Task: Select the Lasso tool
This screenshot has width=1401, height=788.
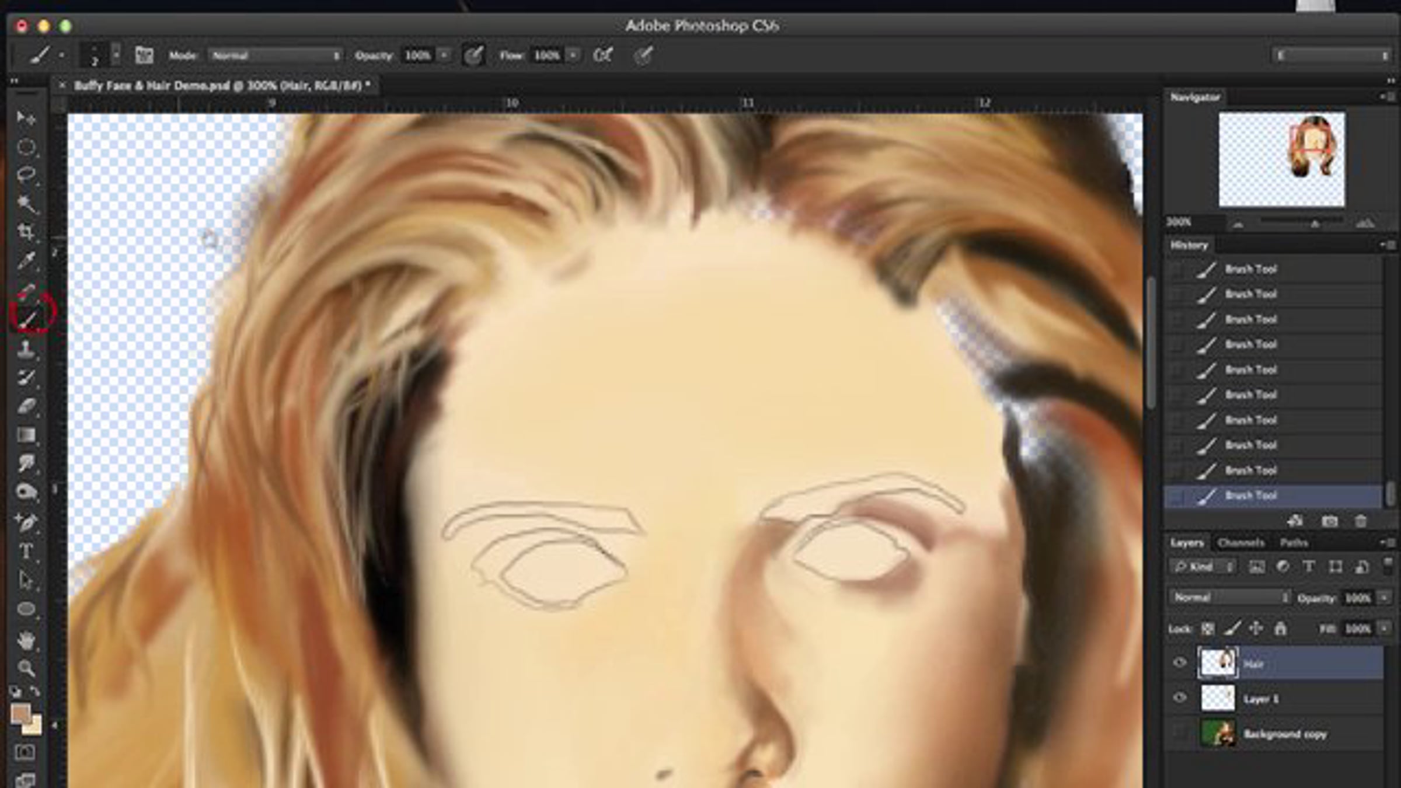Action: 26,175
